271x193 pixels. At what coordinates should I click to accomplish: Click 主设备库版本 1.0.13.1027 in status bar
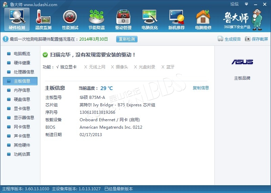76,189
